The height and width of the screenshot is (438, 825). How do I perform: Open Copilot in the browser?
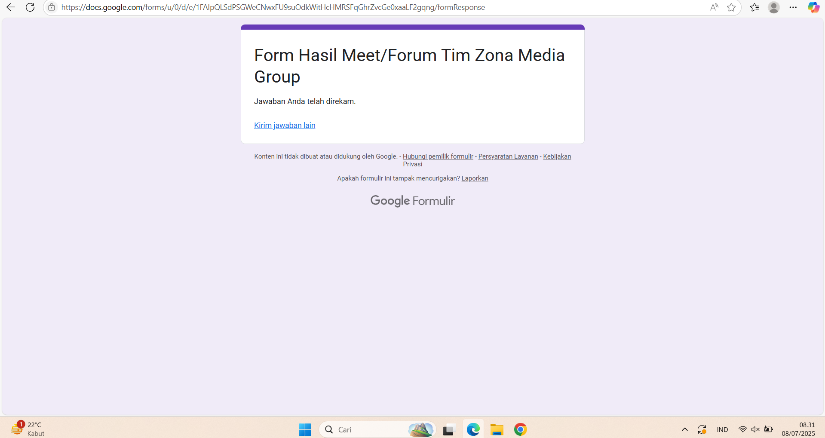(813, 7)
